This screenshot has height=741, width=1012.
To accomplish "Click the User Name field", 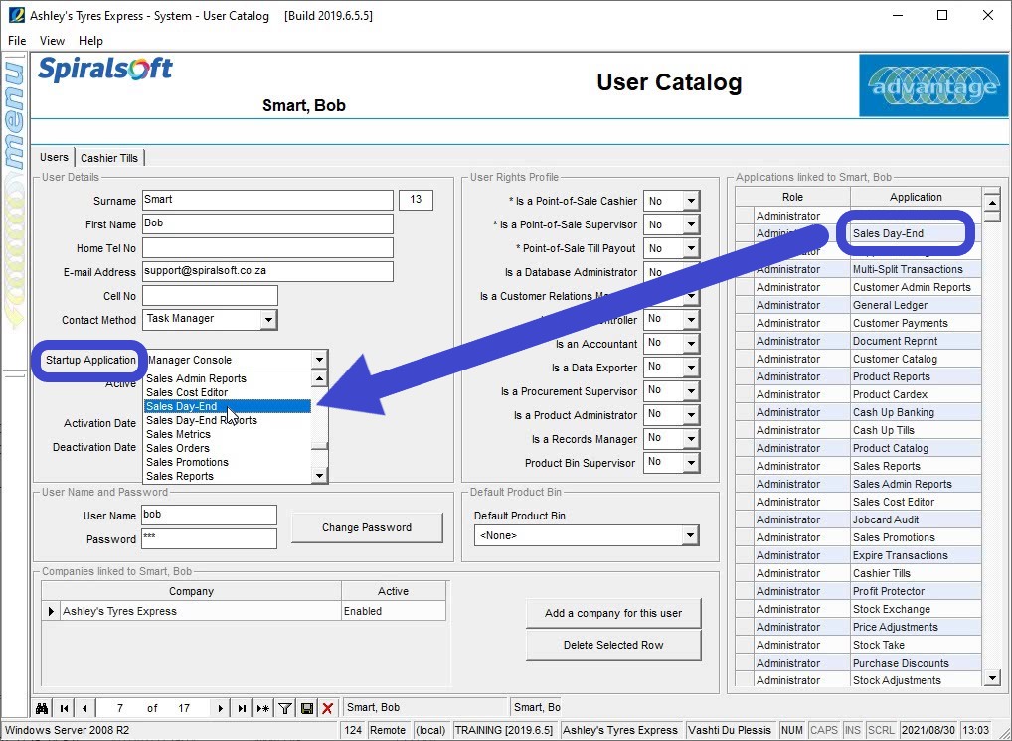I will 209,515.
